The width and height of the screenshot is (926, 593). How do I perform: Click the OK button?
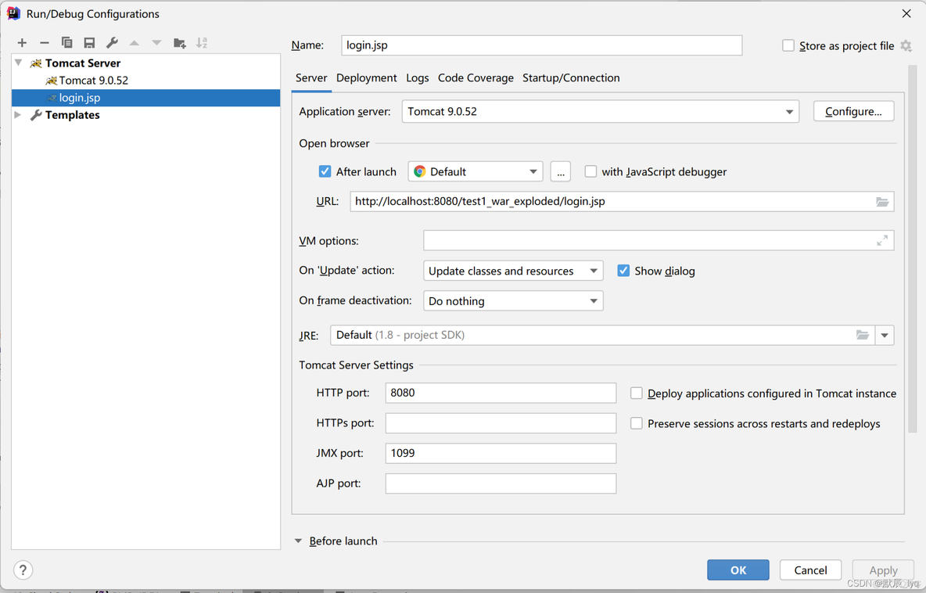point(738,570)
